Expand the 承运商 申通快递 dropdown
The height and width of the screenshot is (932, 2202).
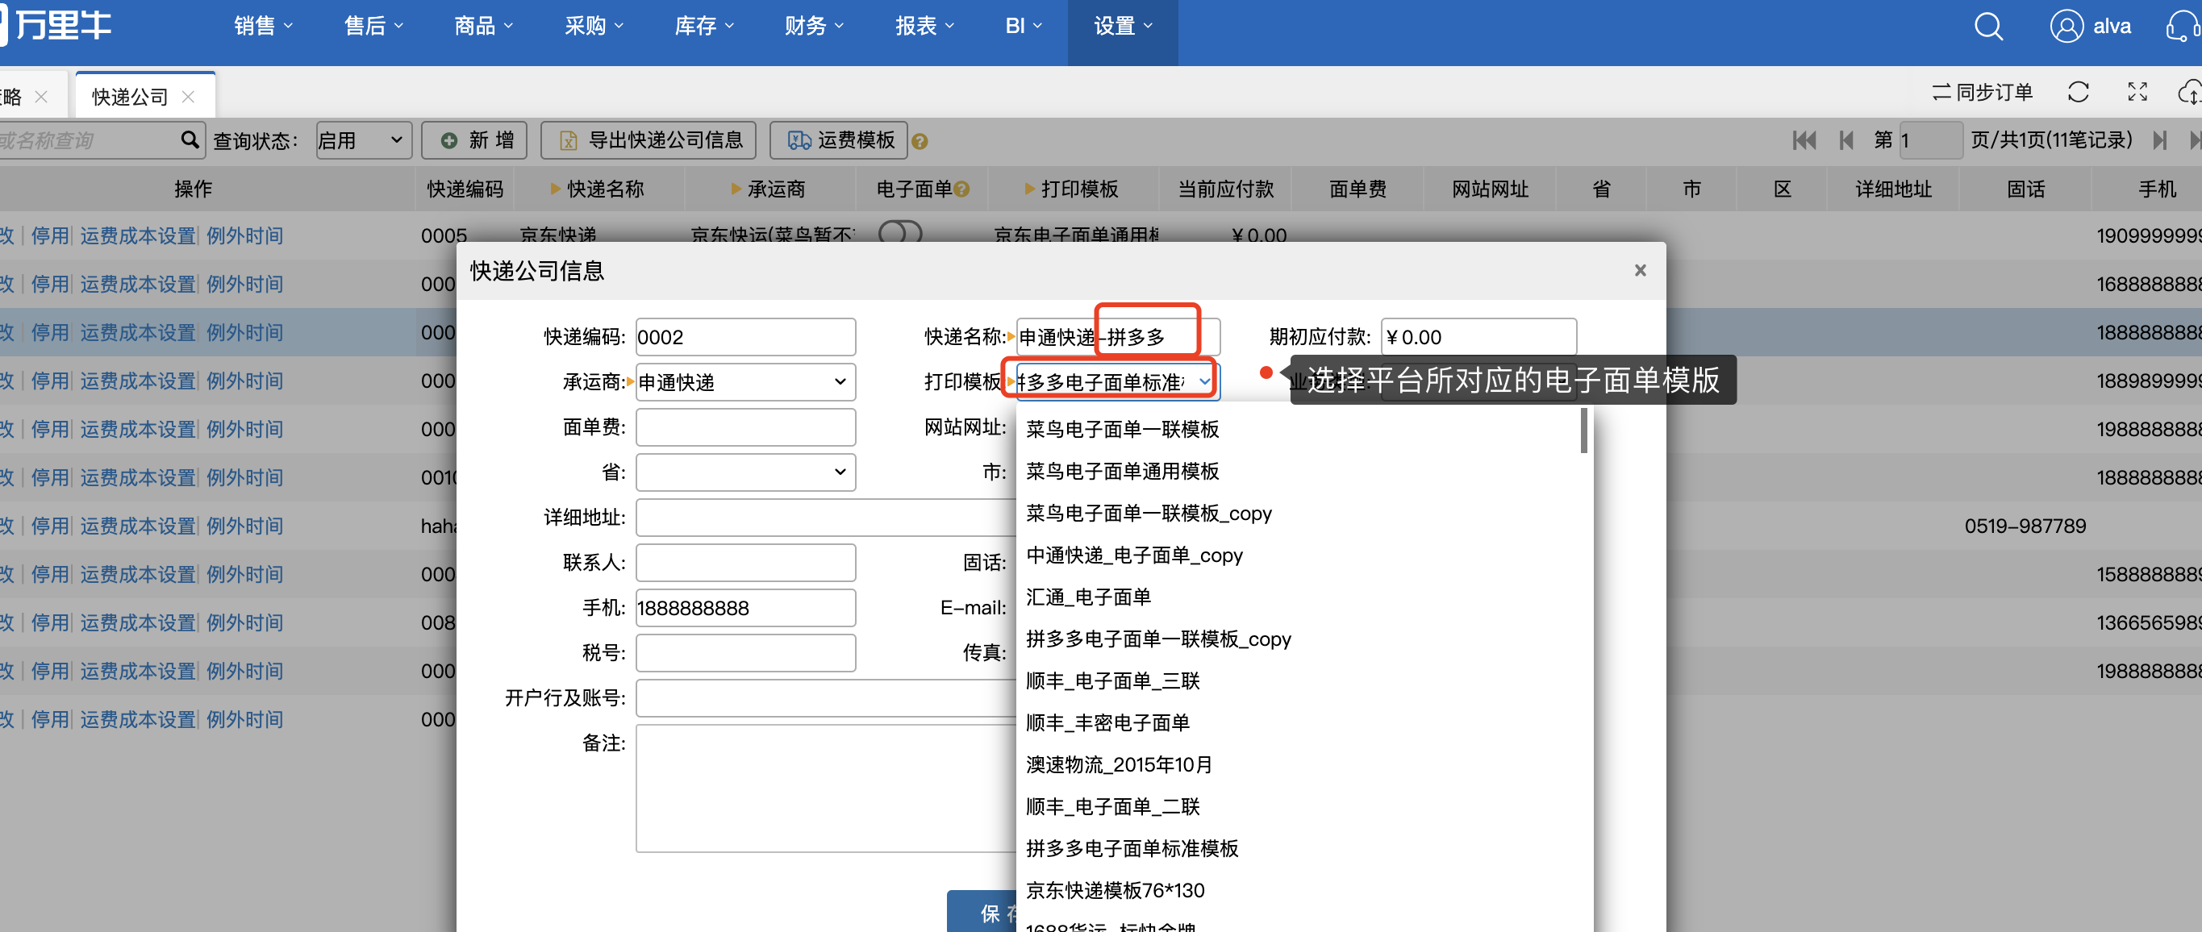click(x=744, y=382)
